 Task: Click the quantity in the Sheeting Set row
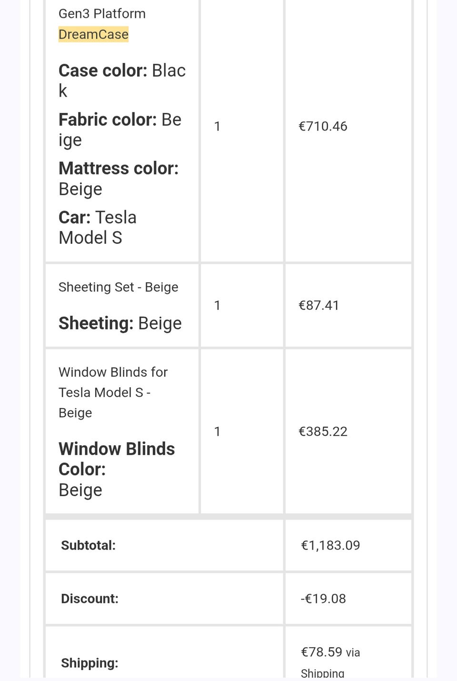point(217,305)
